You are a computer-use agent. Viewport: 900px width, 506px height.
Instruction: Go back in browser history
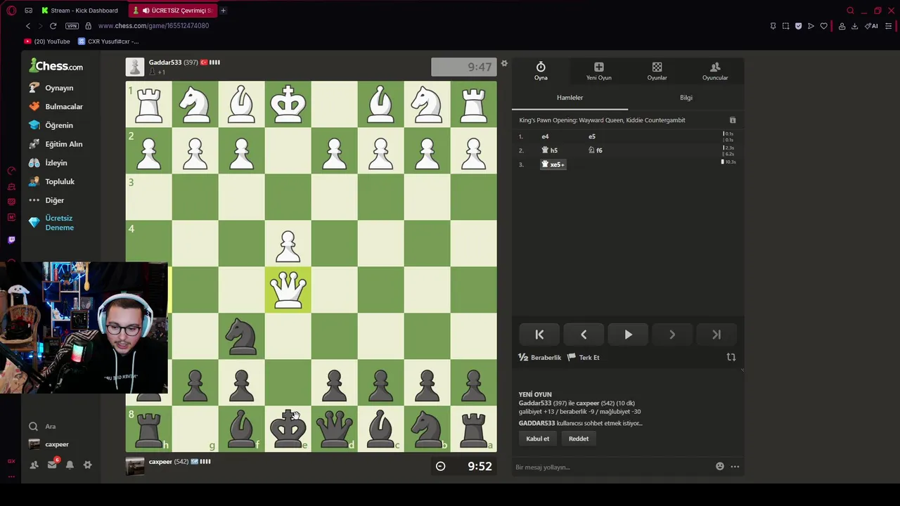tap(28, 26)
